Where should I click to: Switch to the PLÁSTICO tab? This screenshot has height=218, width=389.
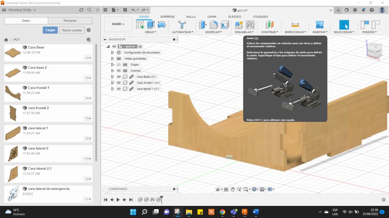pyautogui.click(x=235, y=17)
